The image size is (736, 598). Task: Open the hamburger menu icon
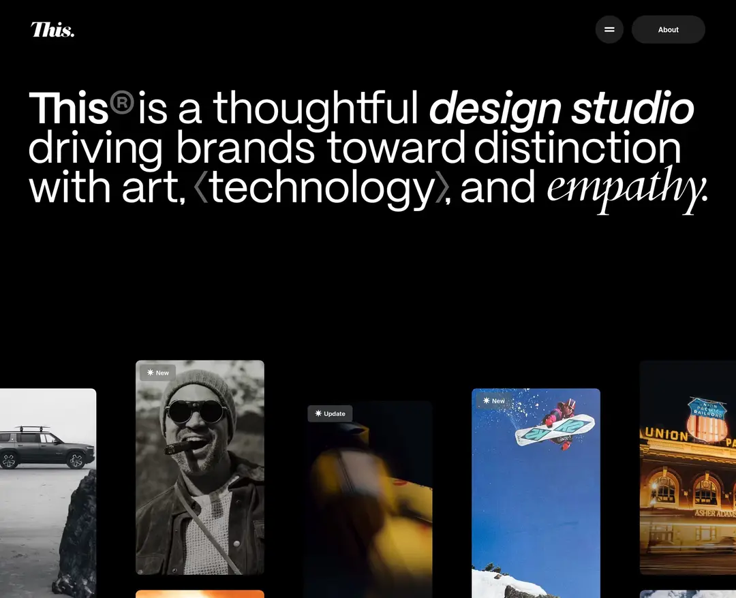609,29
